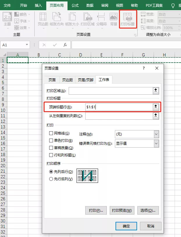Switch to Data (数据) tab
The image size is (181, 237).
click(x=90, y=6)
